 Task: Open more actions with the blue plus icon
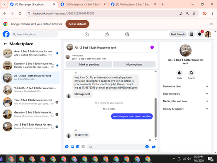[67, 146]
